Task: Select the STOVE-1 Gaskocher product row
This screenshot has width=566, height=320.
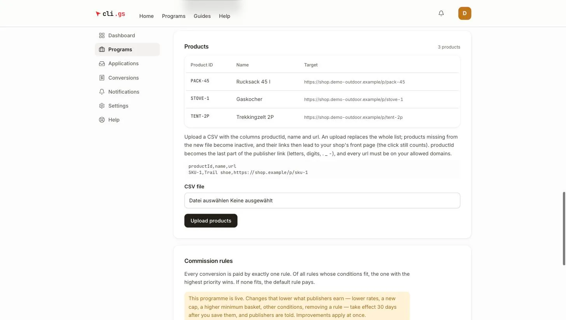Action: pyautogui.click(x=322, y=99)
